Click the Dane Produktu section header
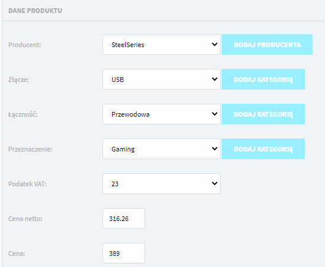Viewport: 325px width, 267px height. tap(35, 11)
